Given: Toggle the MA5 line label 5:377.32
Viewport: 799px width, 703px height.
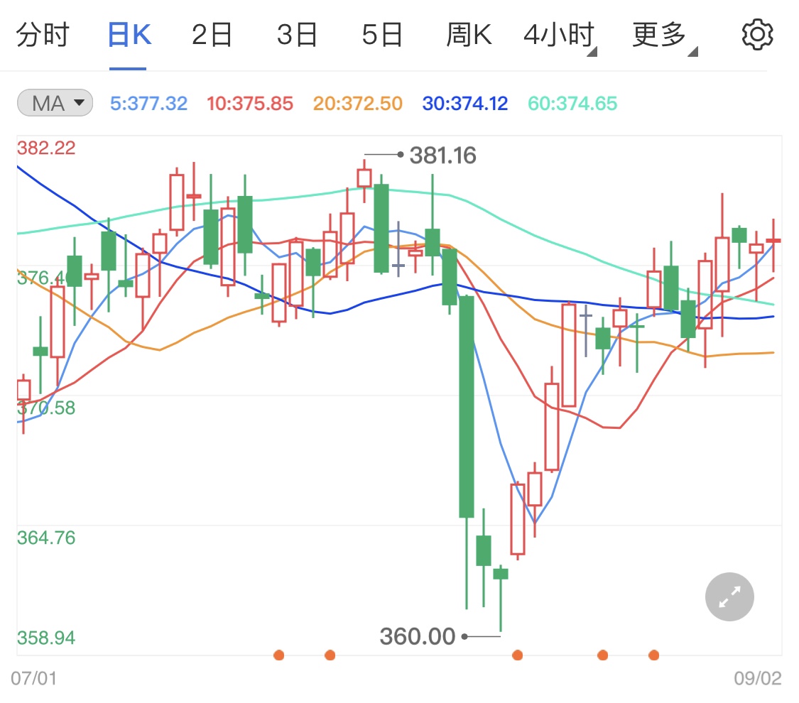Looking at the screenshot, I should coord(149,104).
